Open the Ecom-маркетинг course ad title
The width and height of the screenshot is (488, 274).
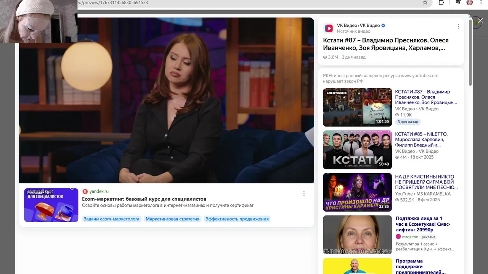pos(144,199)
